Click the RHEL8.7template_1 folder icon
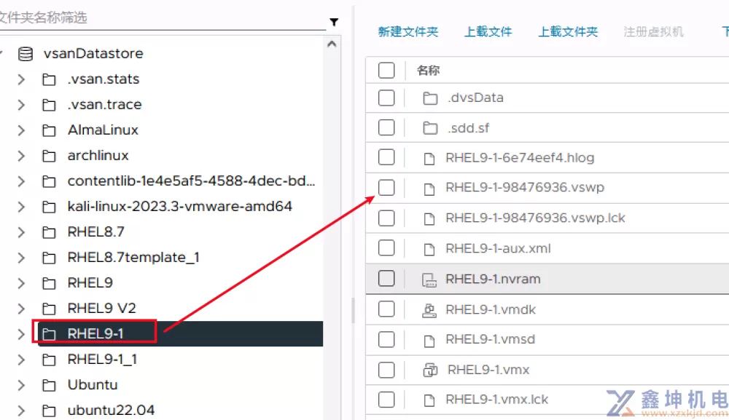 [49, 258]
